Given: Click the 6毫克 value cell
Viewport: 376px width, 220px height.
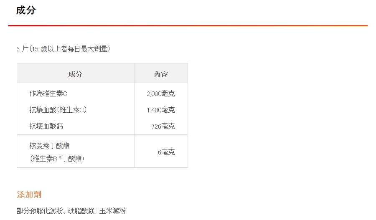Looking at the screenshot, I should pos(166,152).
